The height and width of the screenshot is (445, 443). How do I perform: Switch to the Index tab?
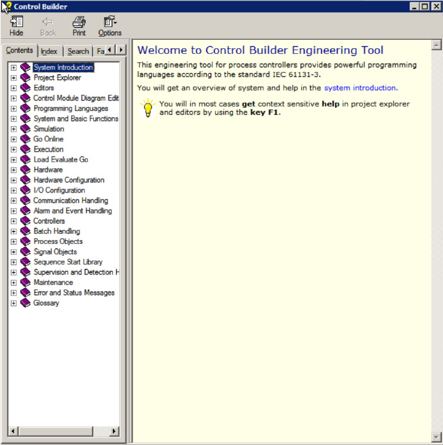pyautogui.click(x=49, y=51)
